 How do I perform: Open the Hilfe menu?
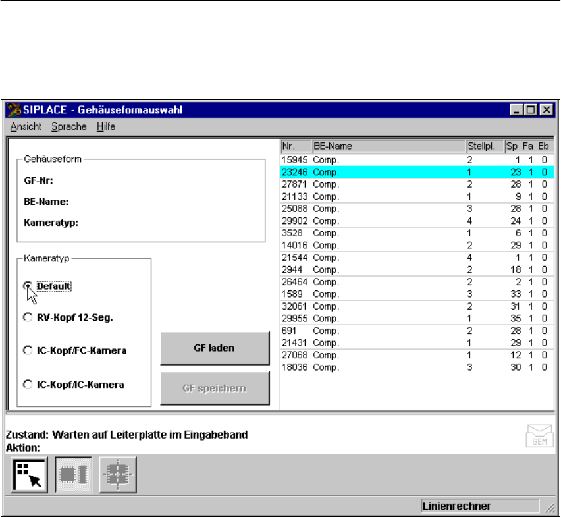[105, 126]
